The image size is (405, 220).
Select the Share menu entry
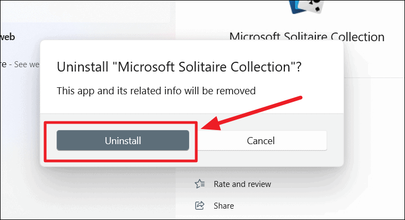[223, 205]
